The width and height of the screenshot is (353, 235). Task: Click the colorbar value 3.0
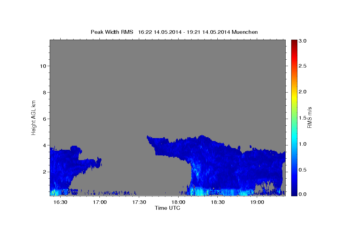(x=302, y=41)
